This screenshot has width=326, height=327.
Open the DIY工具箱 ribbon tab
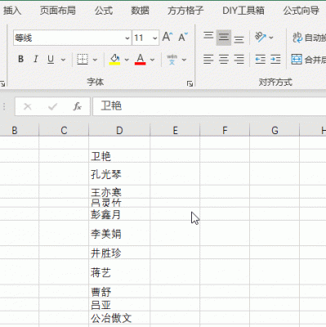pyautogui.click(x=243, y=11)
